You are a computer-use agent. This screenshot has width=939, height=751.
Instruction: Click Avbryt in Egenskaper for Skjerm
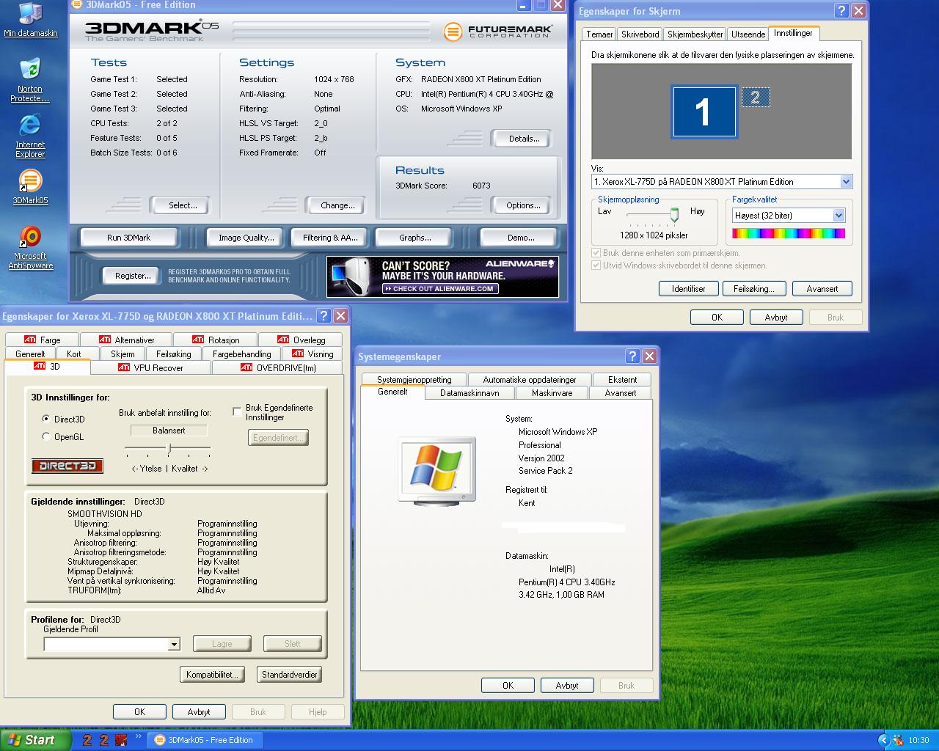(776, 317)
